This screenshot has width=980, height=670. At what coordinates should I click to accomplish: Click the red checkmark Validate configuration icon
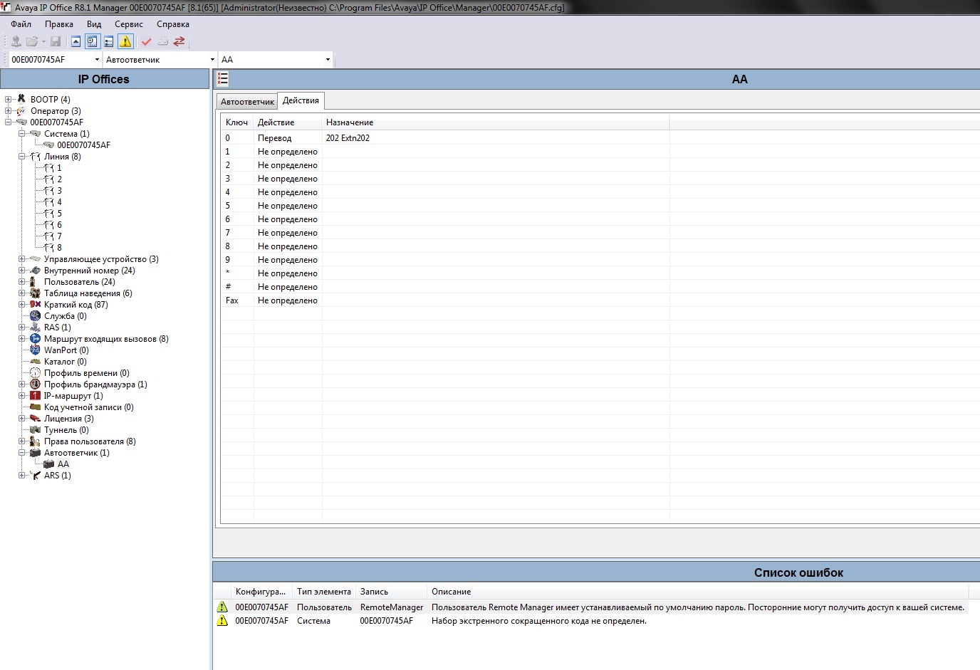tap(147, 41)
